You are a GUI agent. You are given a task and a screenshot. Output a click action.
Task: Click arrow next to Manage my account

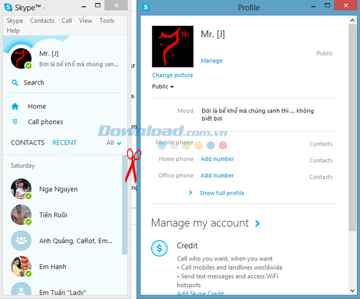point(258,223)
